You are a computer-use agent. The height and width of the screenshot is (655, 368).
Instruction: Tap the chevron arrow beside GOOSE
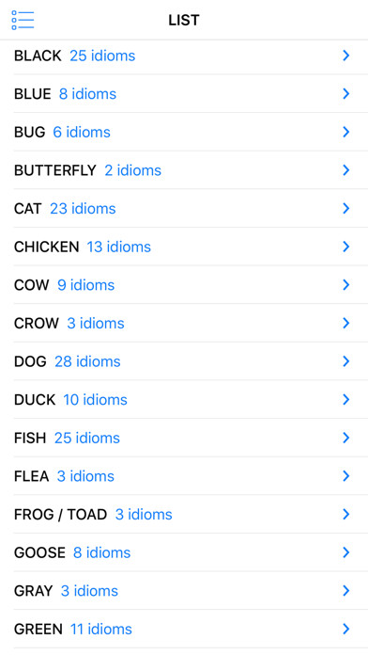tap(345, 552)
